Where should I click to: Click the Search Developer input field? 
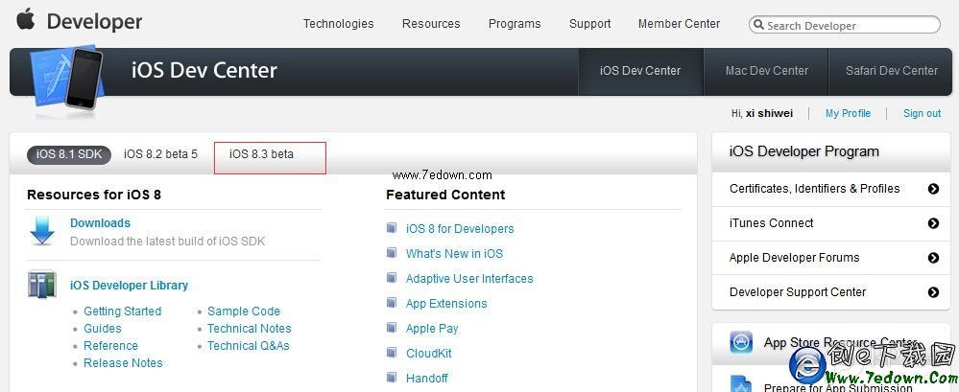[x=850, y=26]
